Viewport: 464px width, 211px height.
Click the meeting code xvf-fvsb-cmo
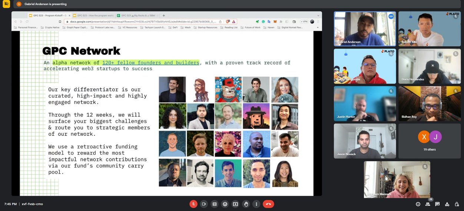[x=32, y=204]
